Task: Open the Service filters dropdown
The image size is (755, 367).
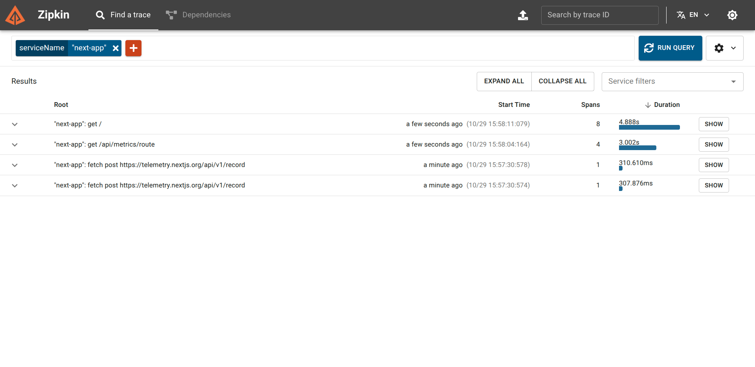Action: click(672, 82)
